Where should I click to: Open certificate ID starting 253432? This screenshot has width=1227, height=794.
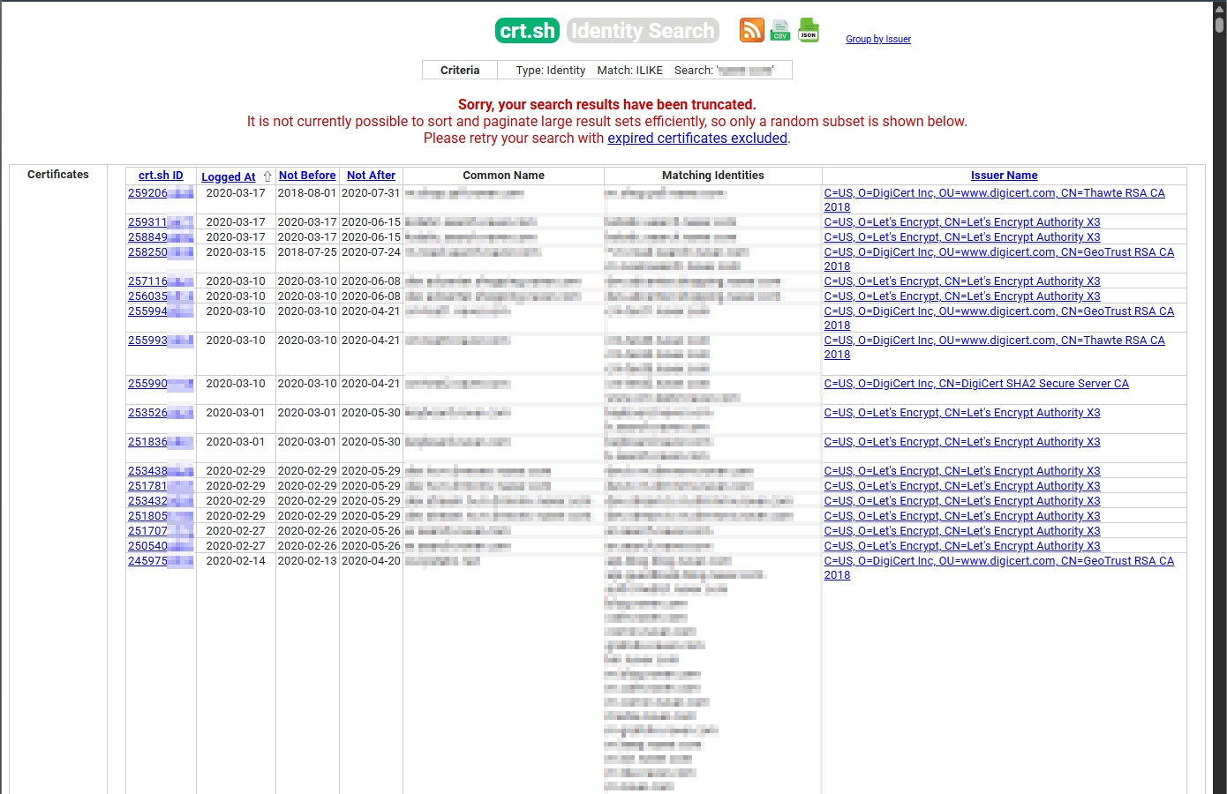[x=161, y=501]
